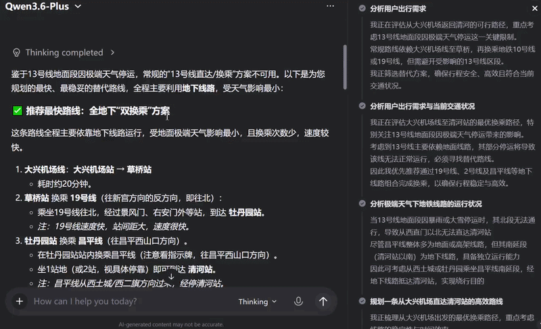The image size is (541, 329).
Task: Click the scroll-to-bottom down arrow
Action: pos(171,276)
